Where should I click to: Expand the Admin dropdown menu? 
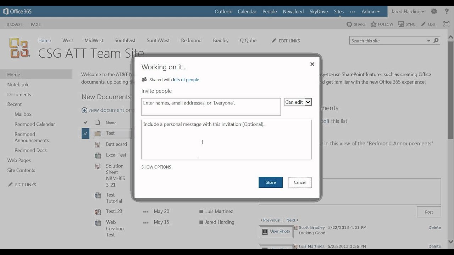371,11
